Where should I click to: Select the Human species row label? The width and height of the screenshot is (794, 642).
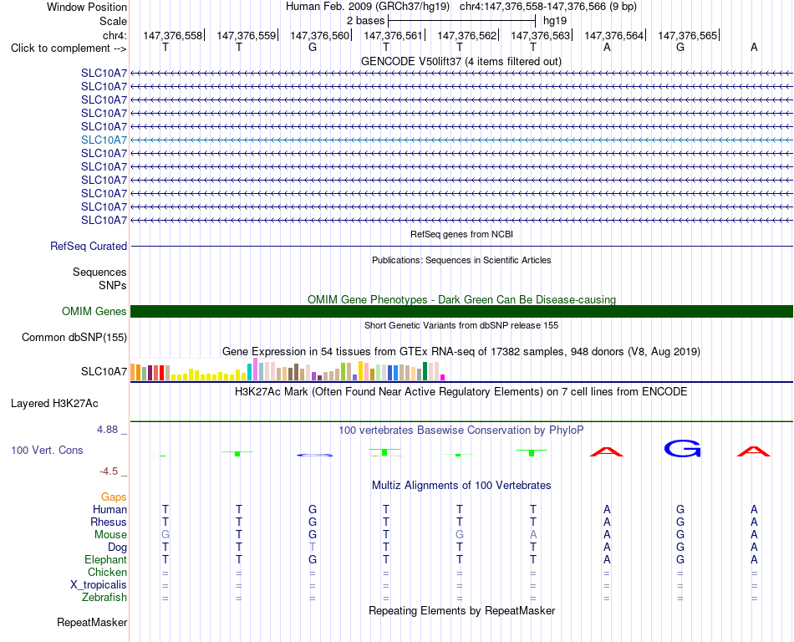109,509
